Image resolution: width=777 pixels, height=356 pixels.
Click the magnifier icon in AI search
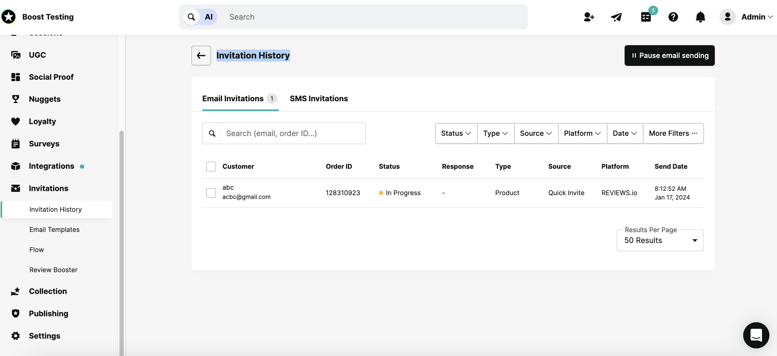click(191, 17)
